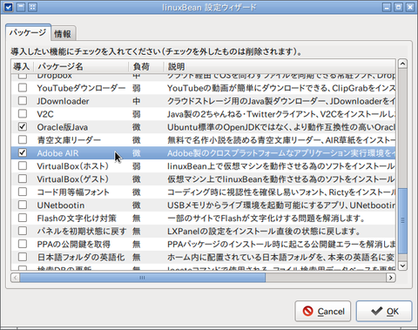This screenshot has height=330, width=418.
Task: Click the red cancel icon on Cancel button
Action: [x=308, y=311]
